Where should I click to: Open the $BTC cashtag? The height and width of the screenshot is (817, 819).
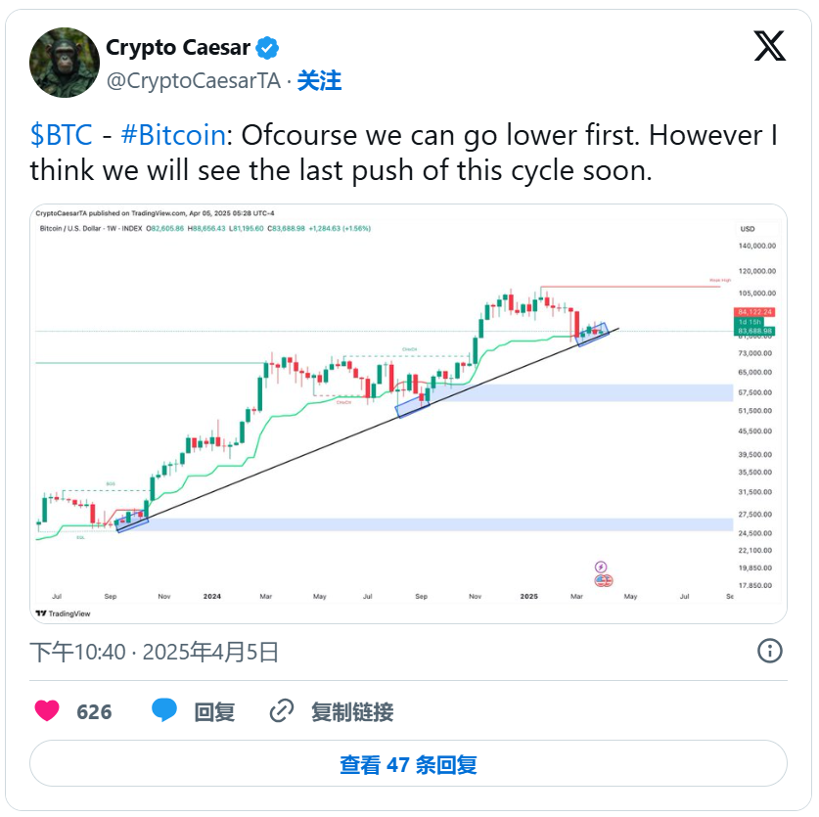[x=62, y=135]
